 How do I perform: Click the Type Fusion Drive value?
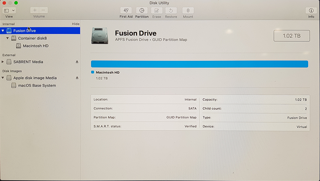click(297, 118)
